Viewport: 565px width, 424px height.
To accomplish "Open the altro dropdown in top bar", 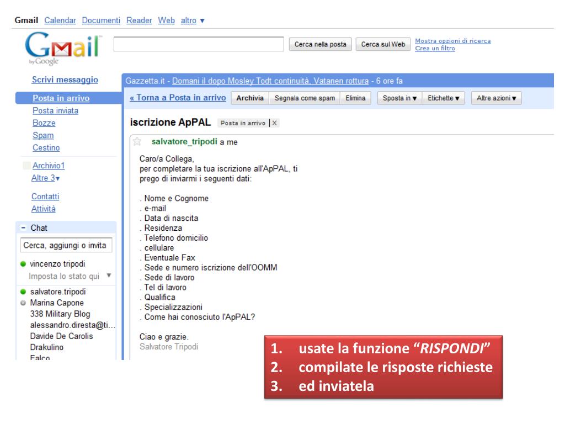I will (193, 20).
